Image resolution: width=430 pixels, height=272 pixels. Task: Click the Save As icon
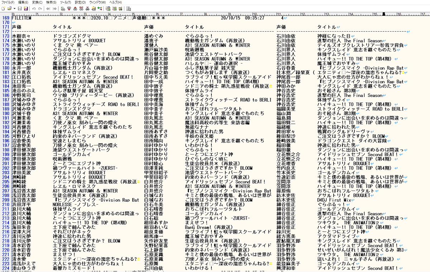point(26,8)
